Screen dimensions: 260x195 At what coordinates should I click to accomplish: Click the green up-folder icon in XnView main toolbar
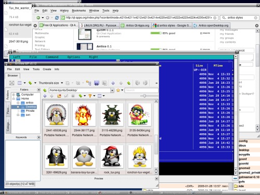coord(129,83)
